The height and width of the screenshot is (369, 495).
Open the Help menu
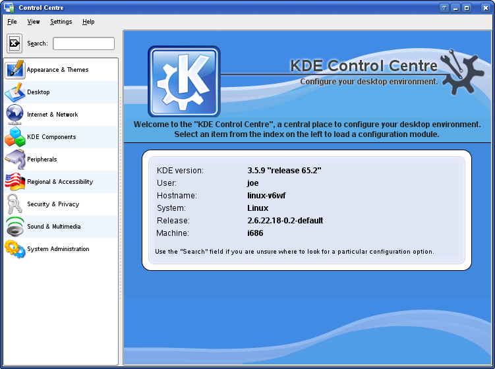[x=88, y=22]
